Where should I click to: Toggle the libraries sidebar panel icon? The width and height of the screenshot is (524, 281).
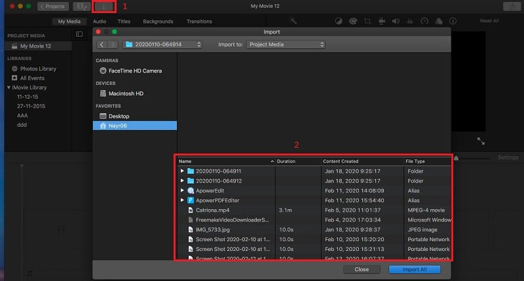click(x=79, y=34)
